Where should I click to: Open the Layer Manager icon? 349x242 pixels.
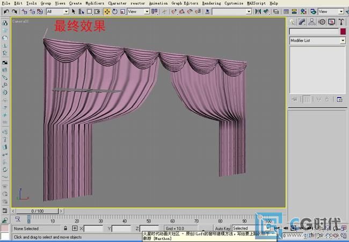[276, 11]
